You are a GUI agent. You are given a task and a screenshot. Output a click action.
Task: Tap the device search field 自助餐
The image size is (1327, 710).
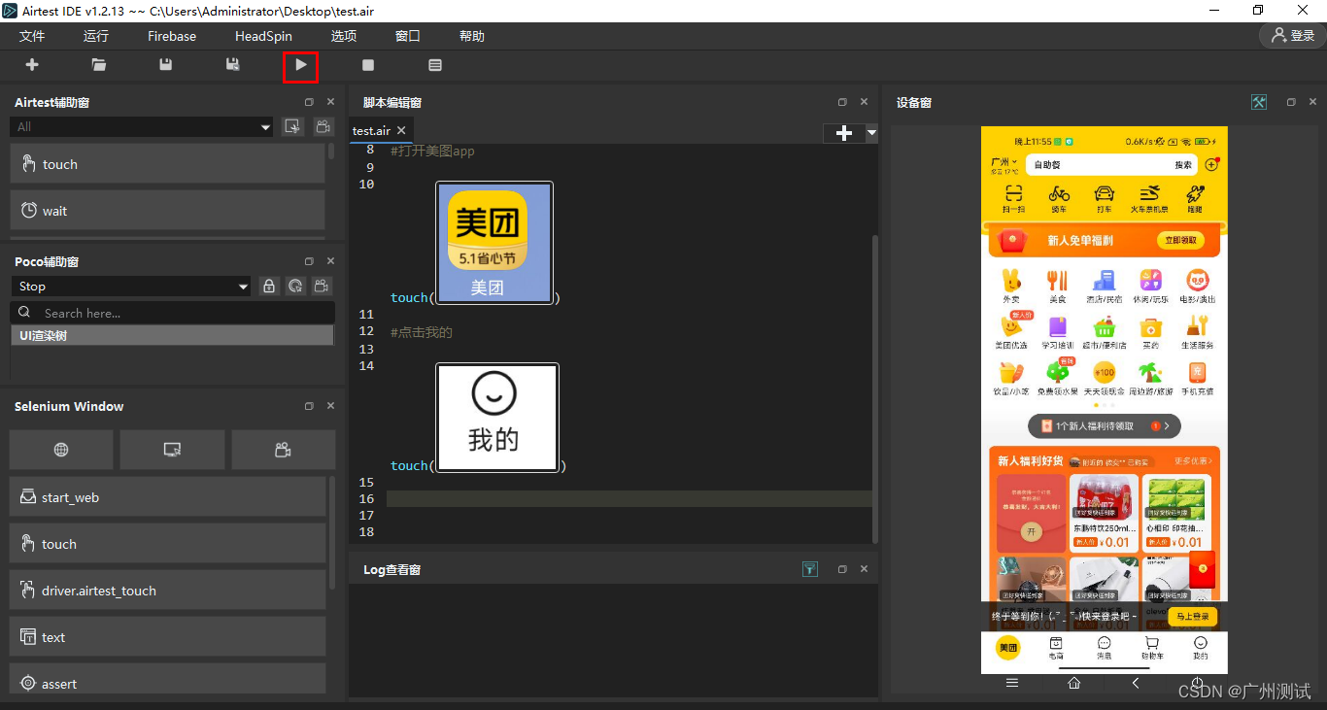[x=1112, y=165]
